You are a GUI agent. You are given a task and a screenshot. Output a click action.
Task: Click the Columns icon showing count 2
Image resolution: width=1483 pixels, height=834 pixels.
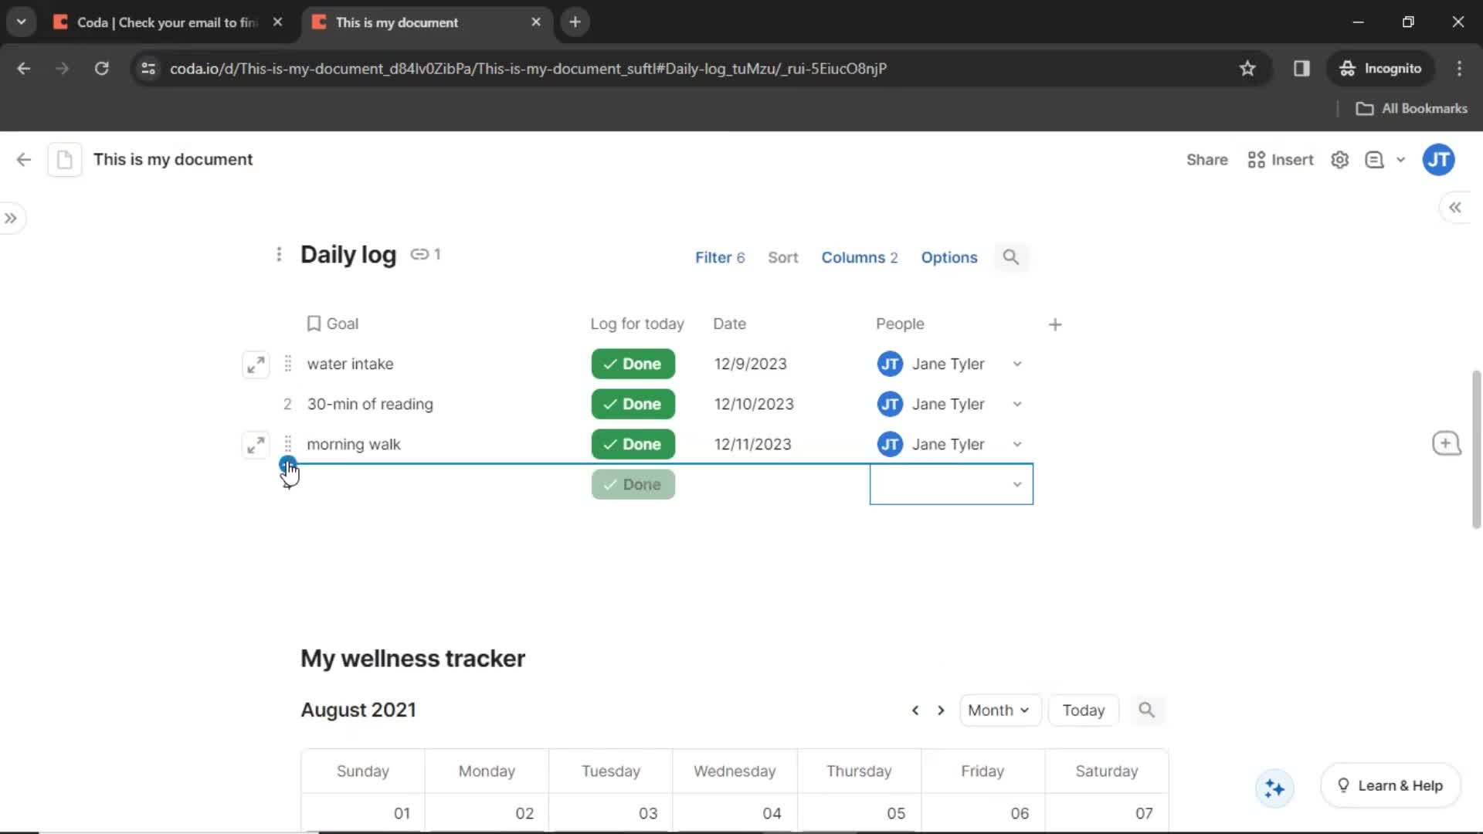click(x=860, y=258)
